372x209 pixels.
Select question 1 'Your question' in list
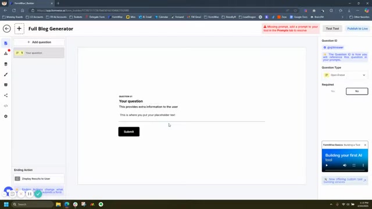click(x=39, y=53)
